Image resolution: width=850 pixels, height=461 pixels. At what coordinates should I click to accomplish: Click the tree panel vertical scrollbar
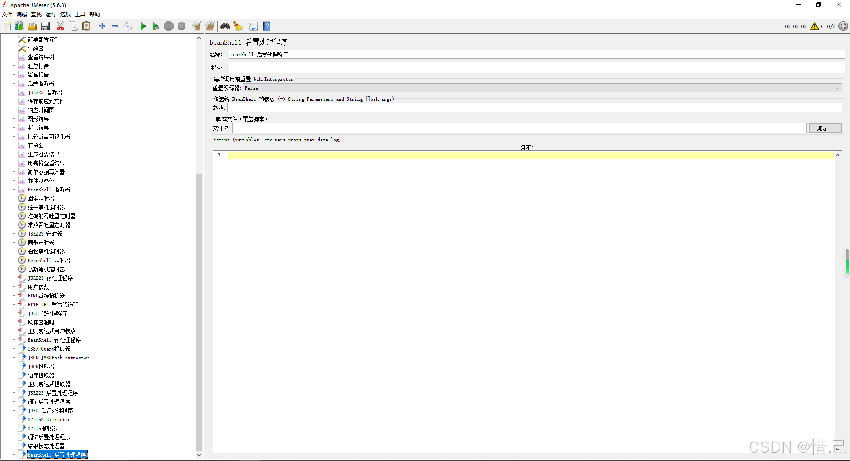[x=199, y=309]
